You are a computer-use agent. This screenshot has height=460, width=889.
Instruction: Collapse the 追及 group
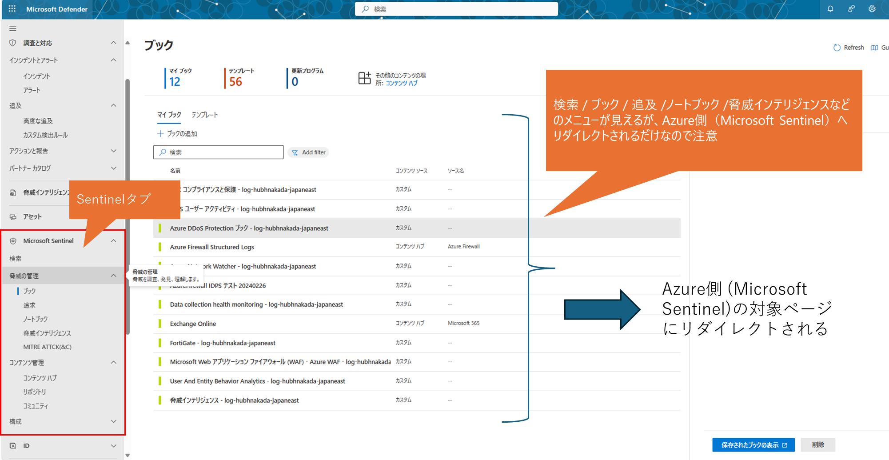click(114, 105)
